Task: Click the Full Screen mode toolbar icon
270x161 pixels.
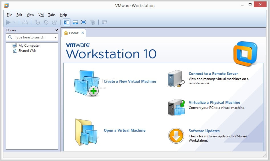Action: tap(84, 22)
